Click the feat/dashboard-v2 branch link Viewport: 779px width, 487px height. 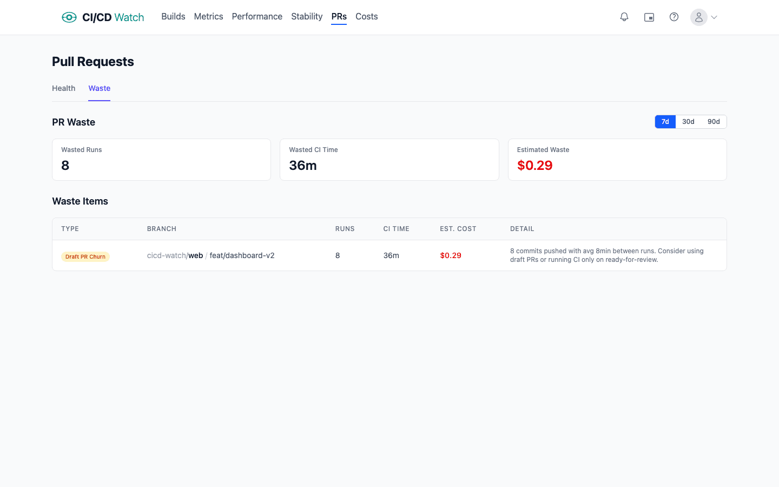(242, 255)
